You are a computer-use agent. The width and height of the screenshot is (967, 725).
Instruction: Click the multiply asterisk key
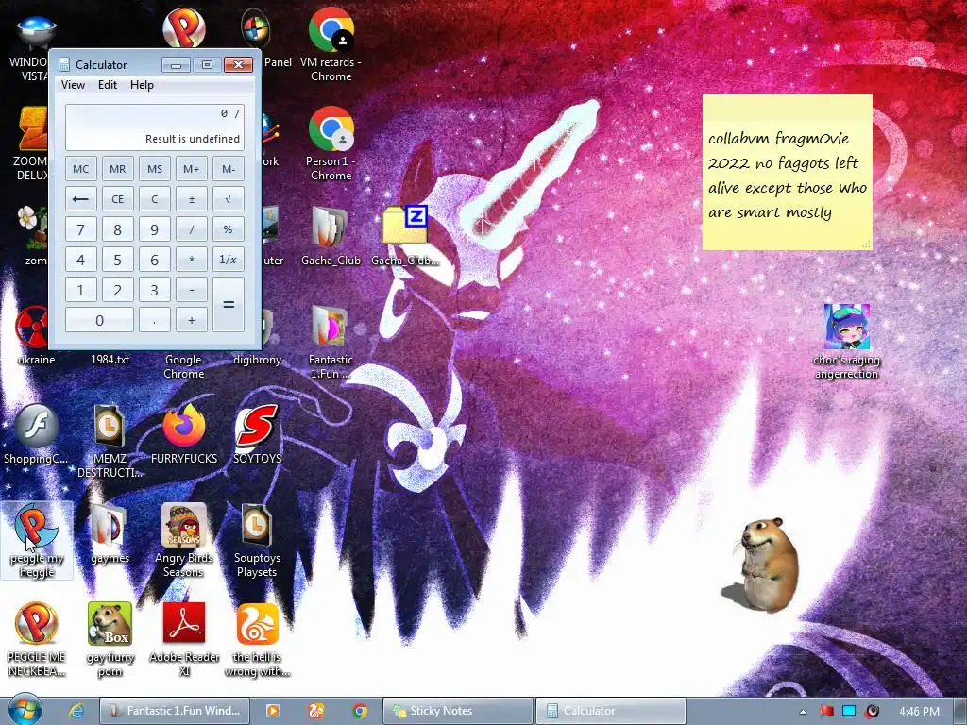(x=191, y=260)
